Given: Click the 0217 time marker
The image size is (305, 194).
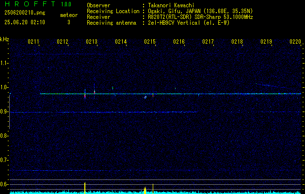Looking at the screenshot, I should click(x=208, y=41).
